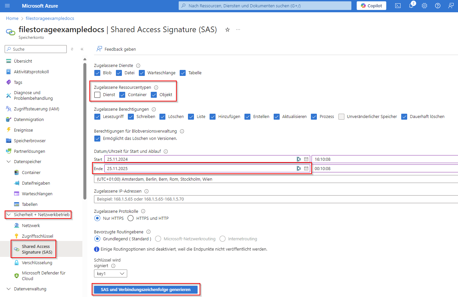Open the notifications bell icon

point(411,6)
